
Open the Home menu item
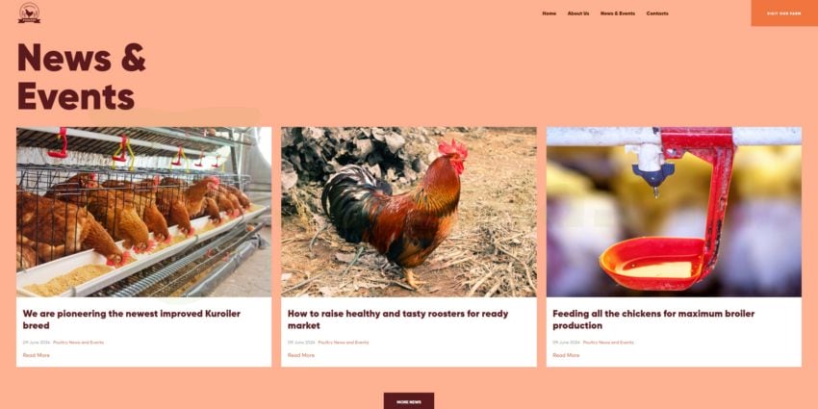pyautogui.click(x=549, y=13)
